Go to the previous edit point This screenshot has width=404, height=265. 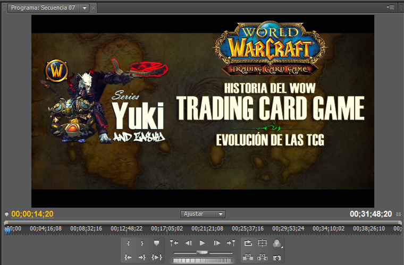click(174, 243)
